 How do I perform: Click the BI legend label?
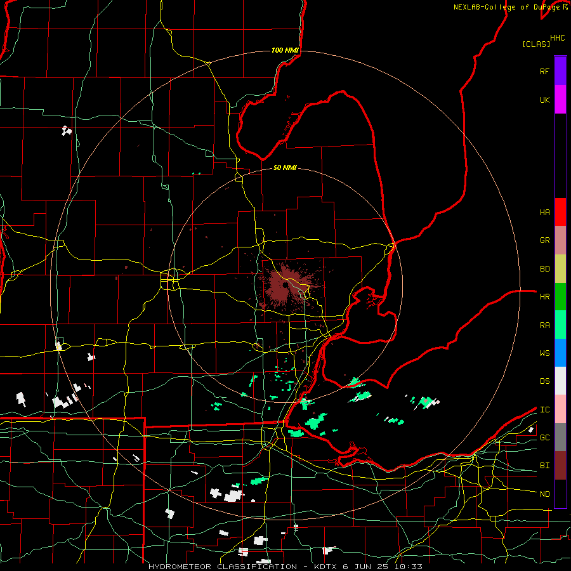point(545,466)
